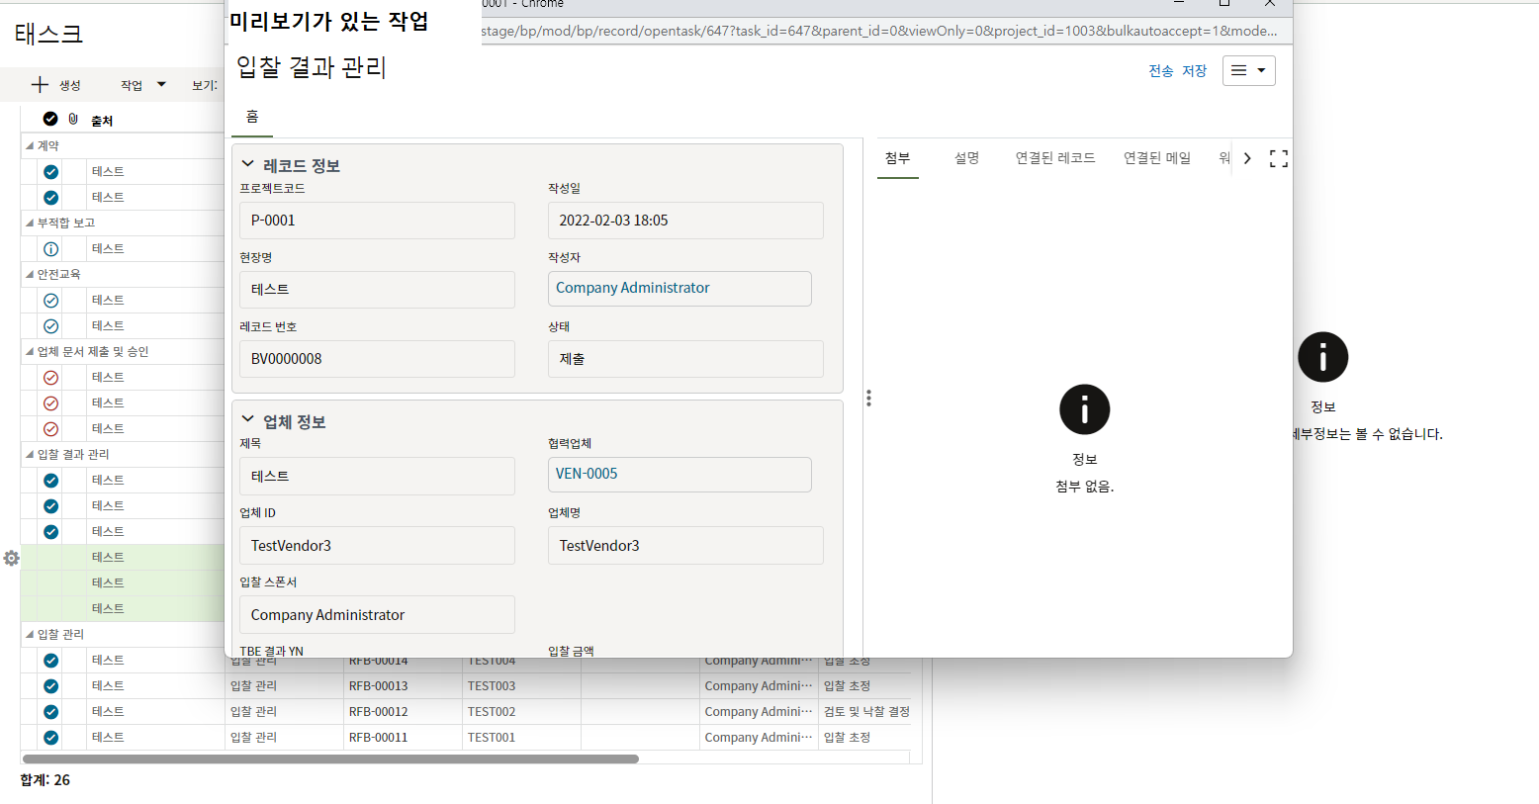Viewport: 1539px width, 804px height.
Task: Click the vertical dots panel divider handle
Action: tap(868, 398)
